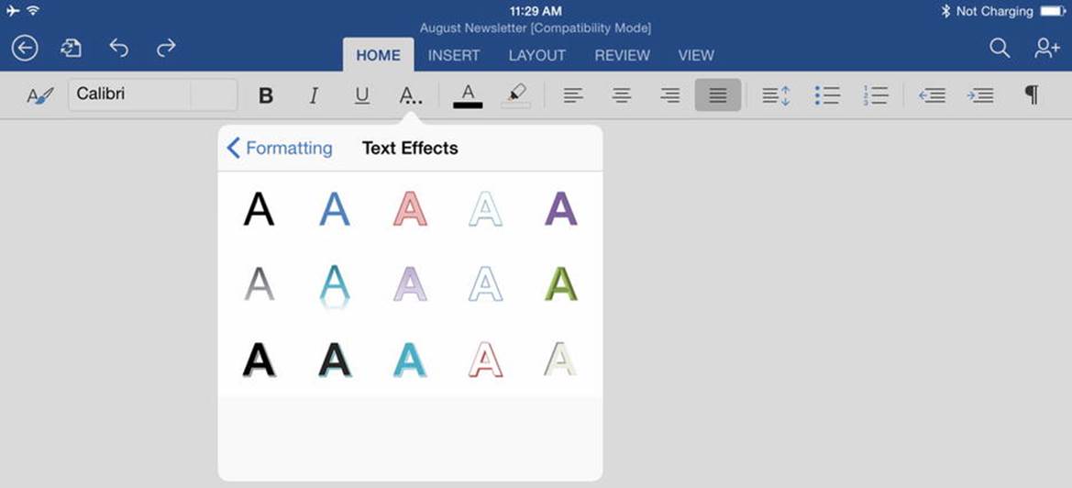Click the Undo arrow icon

tap(119, 47)
